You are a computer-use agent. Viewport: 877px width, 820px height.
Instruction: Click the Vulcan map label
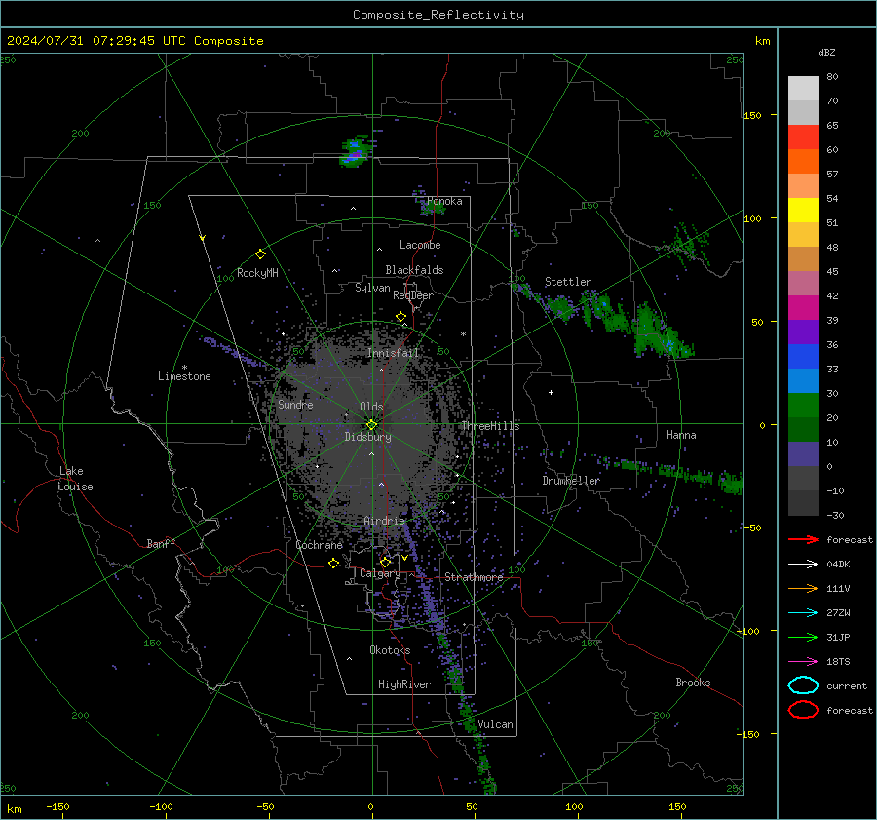(x=495, y=724)
